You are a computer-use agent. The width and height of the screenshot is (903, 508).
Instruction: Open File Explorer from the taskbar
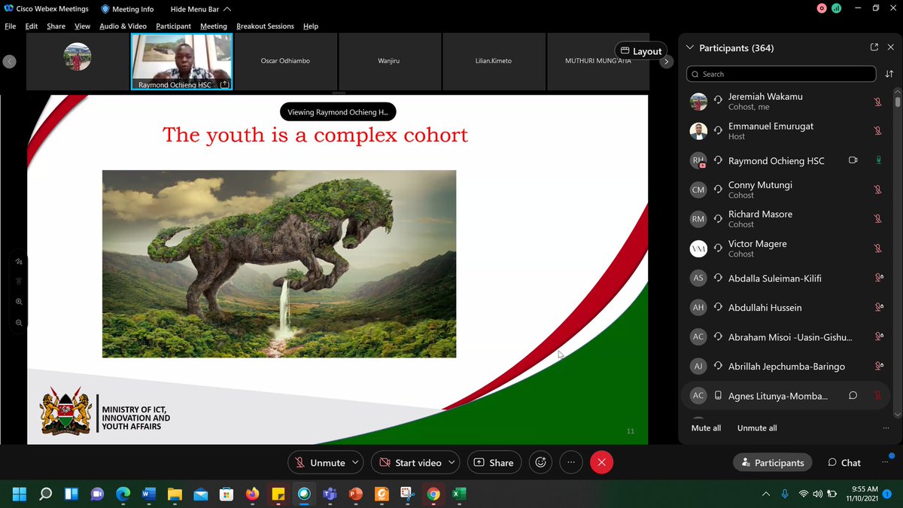(x=175, y=494)
